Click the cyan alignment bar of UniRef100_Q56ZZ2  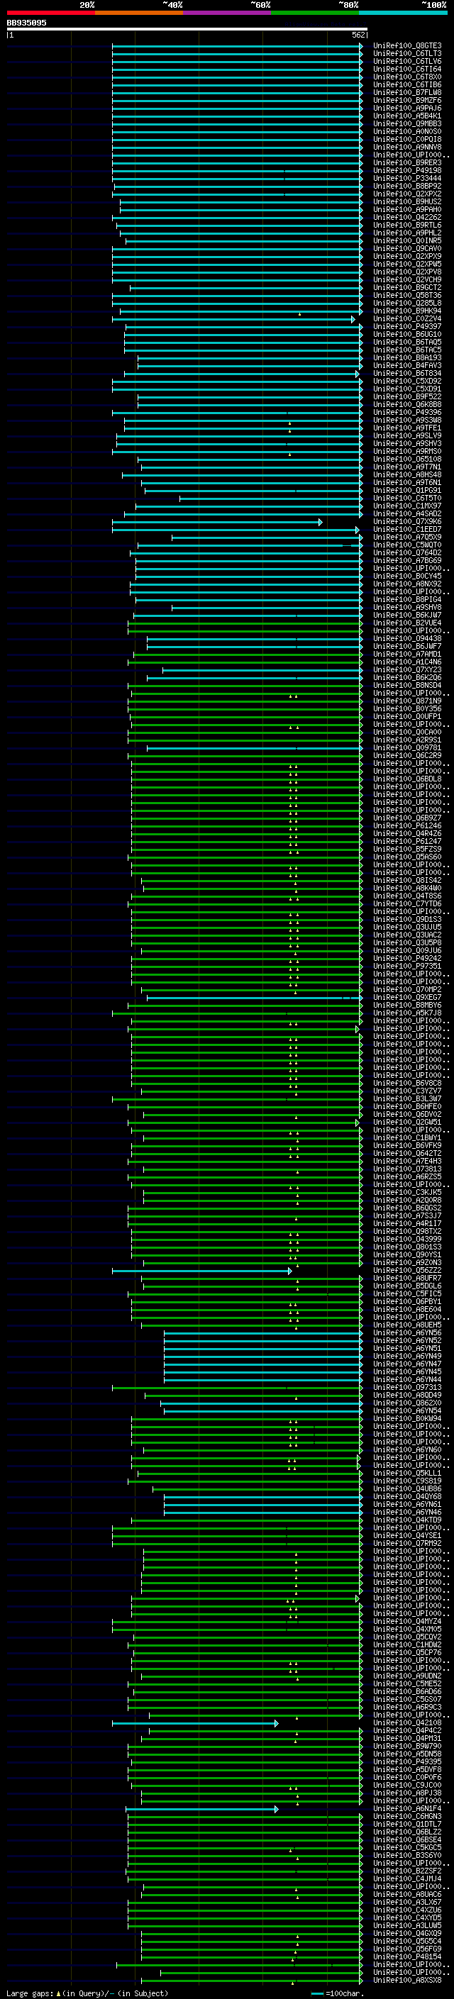point(201,1271)
